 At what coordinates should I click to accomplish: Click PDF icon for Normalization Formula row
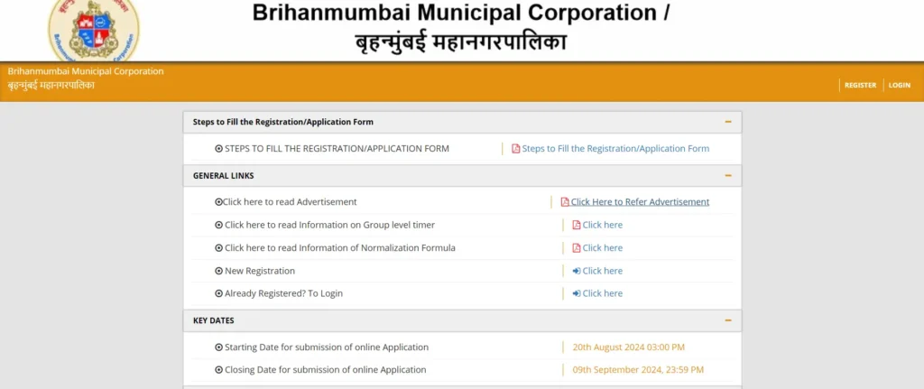click(577, 248)
